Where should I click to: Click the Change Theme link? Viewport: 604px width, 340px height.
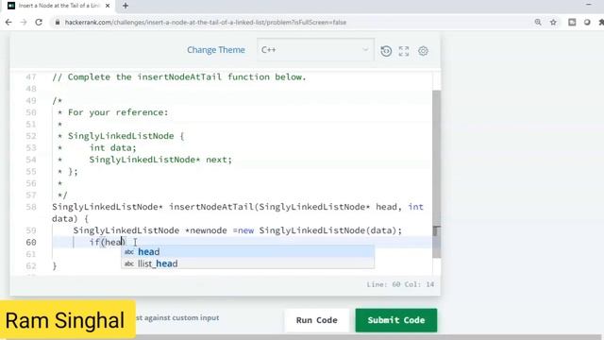point(216,50)
